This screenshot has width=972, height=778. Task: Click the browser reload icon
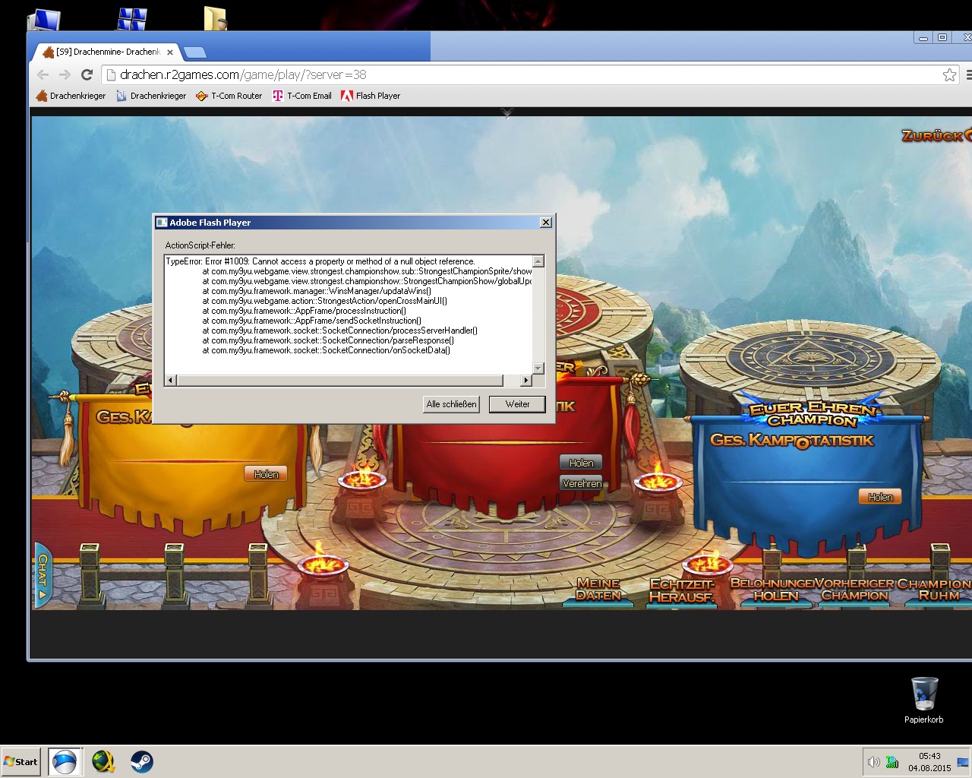(87, 74)
